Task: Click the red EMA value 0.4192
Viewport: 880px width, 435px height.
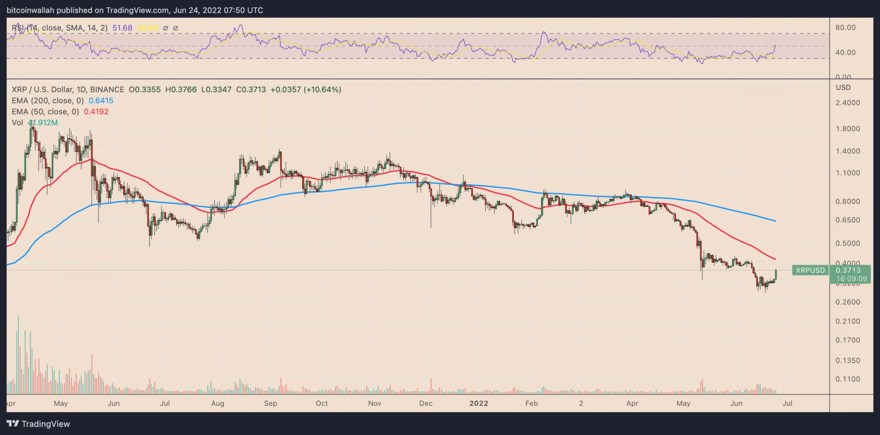Action: [96, 112]
